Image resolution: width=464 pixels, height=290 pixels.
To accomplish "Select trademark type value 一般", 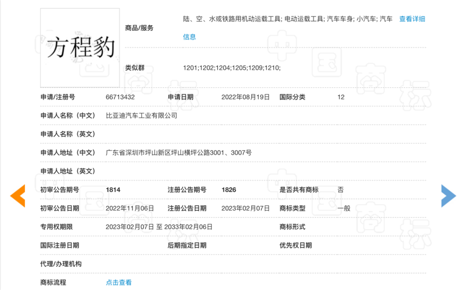I will click(344, 208).
